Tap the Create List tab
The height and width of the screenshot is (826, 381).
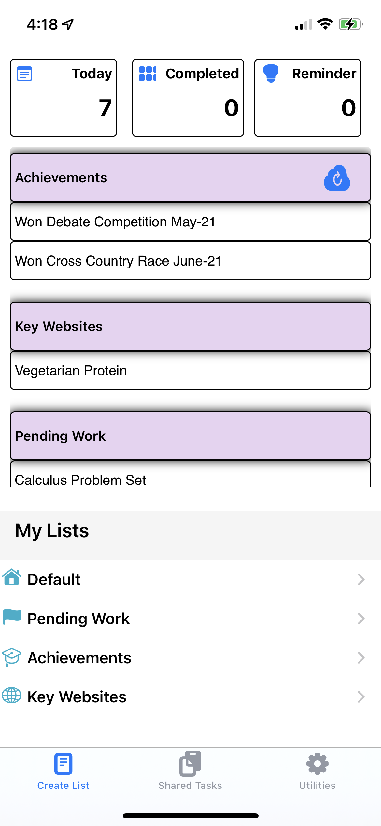point(63,771)
